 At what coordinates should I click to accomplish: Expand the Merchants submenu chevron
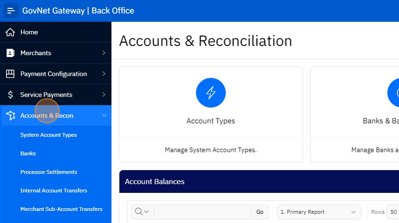[x=103, y=53]
